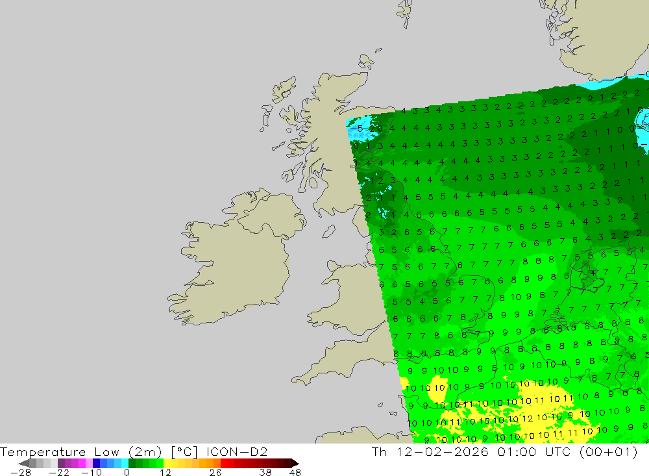The height and width of the screenshot is (476, 649).
Task: Click the dark blue swatch in the color legend
Action: (96, 463)
